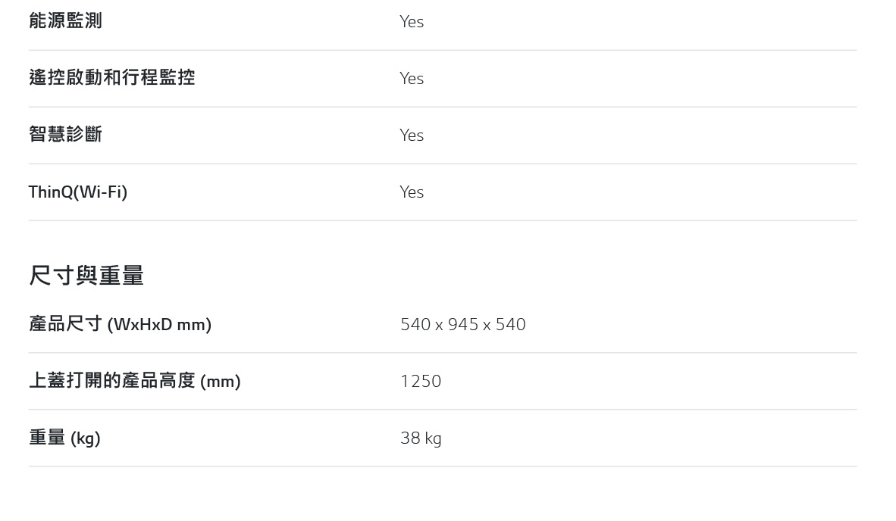
Task: Click the WxHxD text in the size label
Action: click(143, 325)
